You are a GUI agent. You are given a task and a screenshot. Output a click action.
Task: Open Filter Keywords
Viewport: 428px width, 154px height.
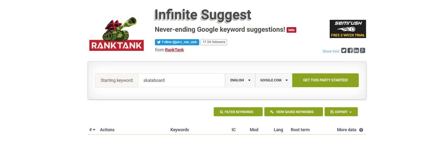pos(238,112)
